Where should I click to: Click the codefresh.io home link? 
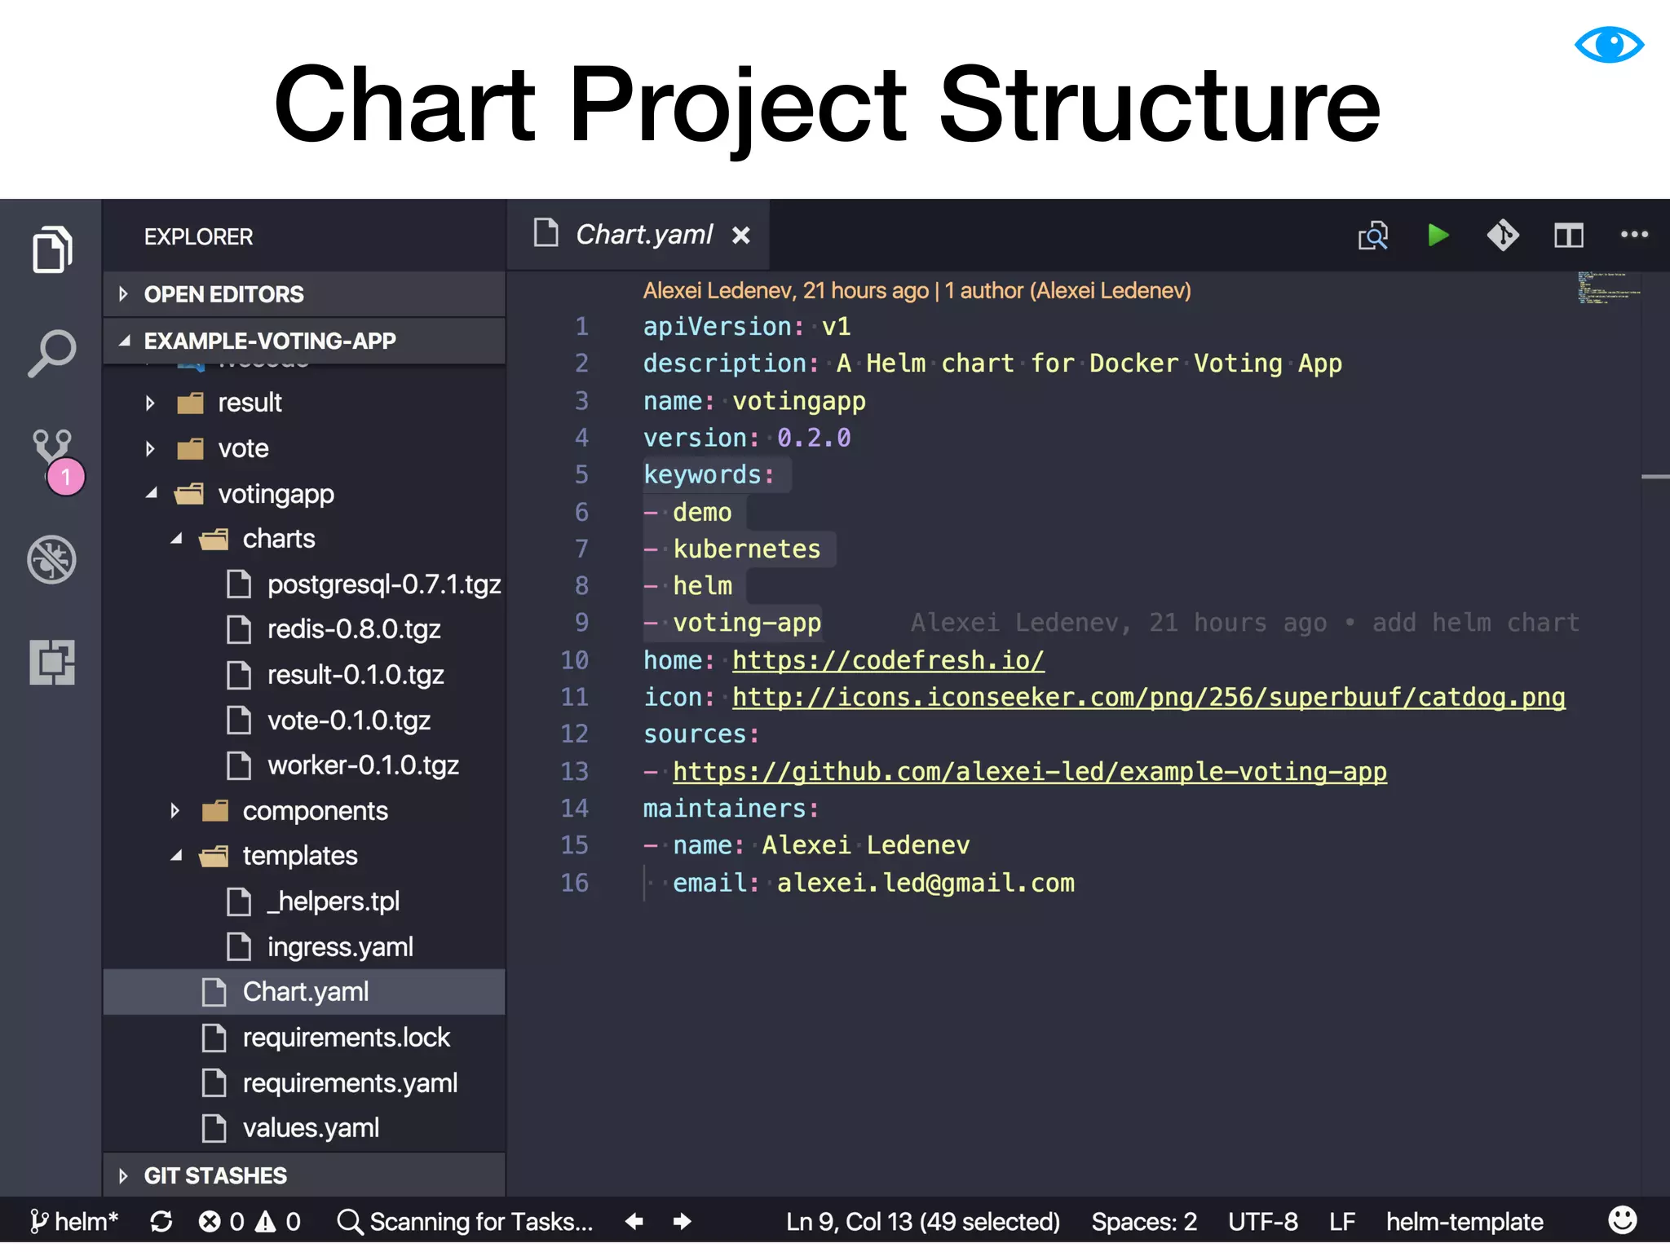(x=887, y=660)
